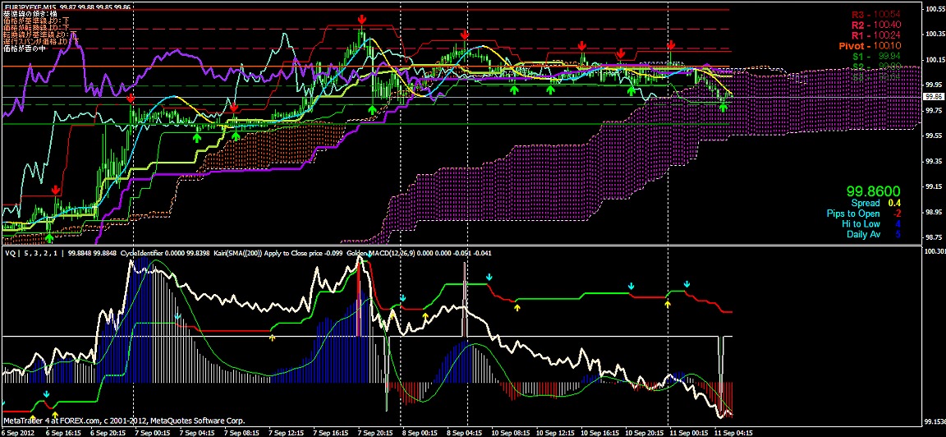Screen dimensions: 946x437
Task: Click the leftmost red down arrow on price chart
Action: coord(55,190)
